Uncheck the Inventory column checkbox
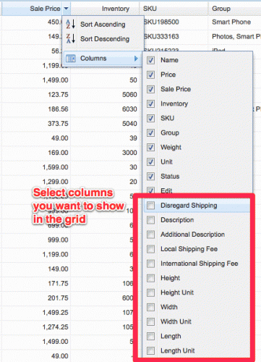The height and width of the screenshot is (362, 261). click(151, 104)
